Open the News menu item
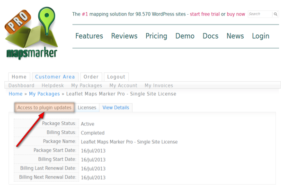This screenshot has width=284, height=185. tap(235, 36)
